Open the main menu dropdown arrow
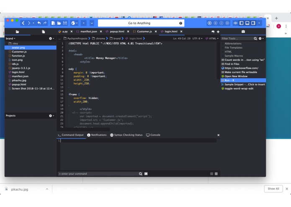 tap(259, 23)
